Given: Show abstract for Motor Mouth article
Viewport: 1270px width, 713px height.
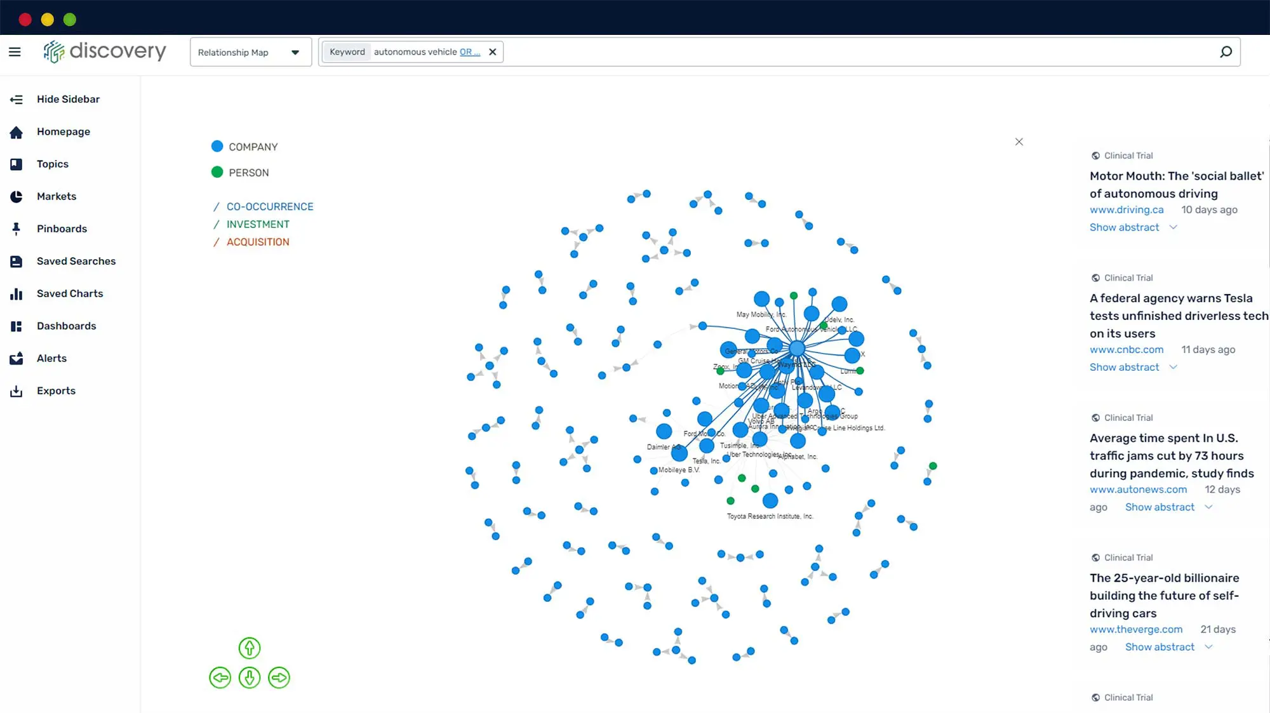Looking at the screenshot, I should click(x=1133, y=227).
